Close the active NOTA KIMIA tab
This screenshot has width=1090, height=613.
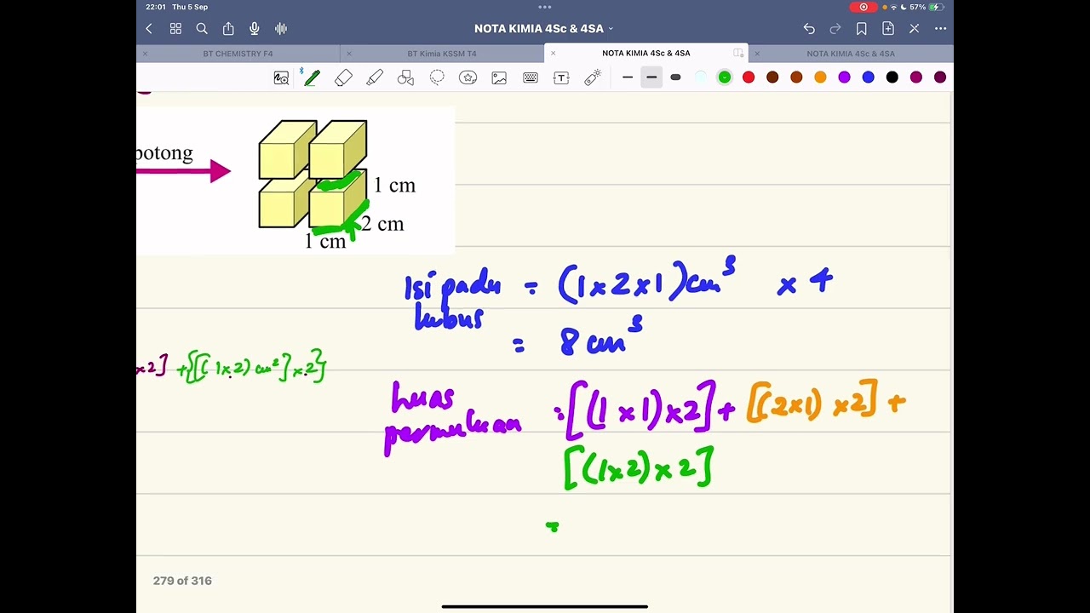pyautogui.click(x=554, y=54)
